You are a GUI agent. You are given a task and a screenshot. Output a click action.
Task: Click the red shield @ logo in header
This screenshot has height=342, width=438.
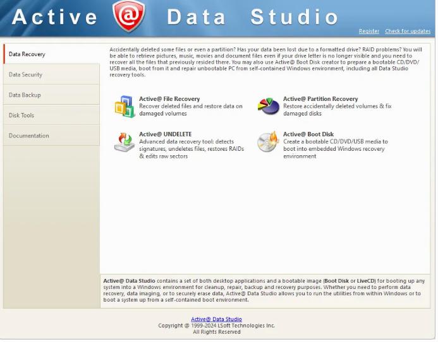point(129,17)
